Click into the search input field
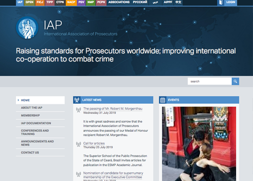 click(209, 81)
